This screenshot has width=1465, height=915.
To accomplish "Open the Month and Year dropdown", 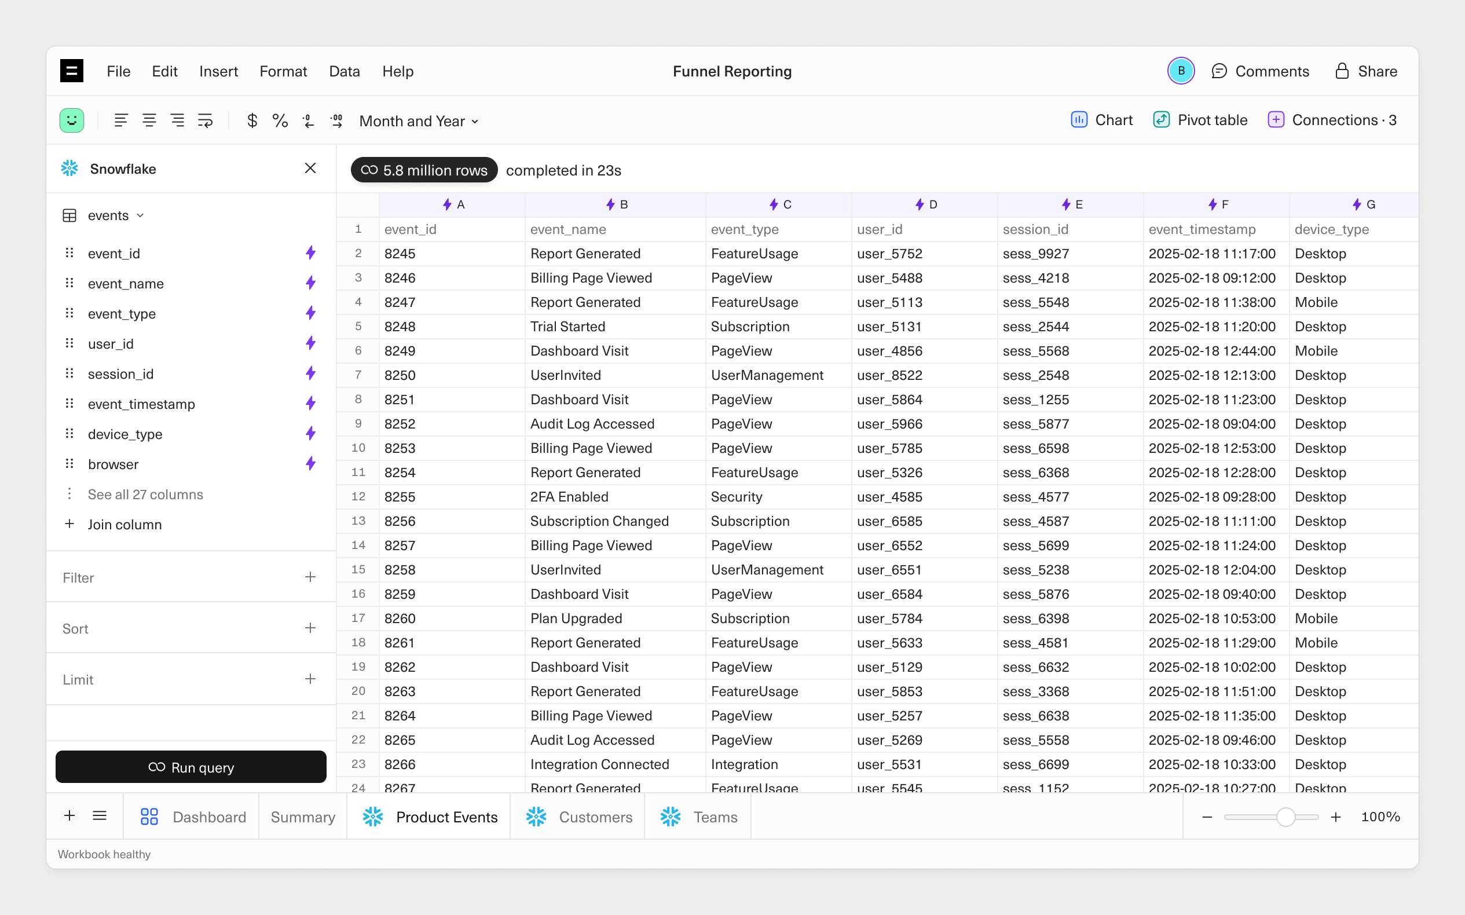I will pyautogui.click(x=419, y=120).
